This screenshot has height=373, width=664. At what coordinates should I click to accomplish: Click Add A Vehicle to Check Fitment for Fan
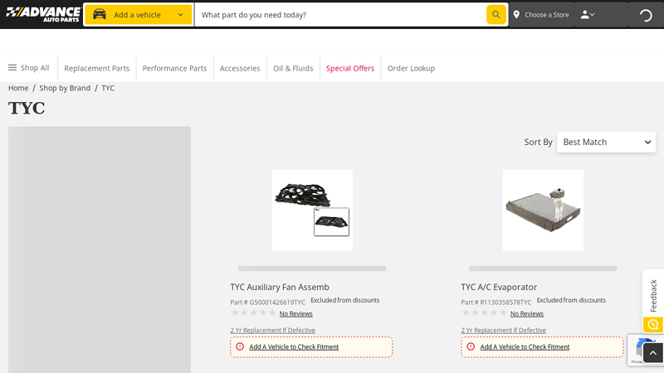tap(294, 346)
